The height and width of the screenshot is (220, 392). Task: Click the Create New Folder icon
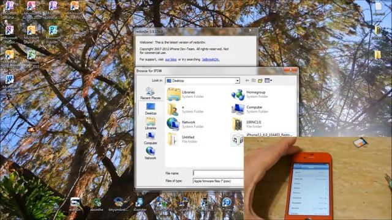coord(260,81)
